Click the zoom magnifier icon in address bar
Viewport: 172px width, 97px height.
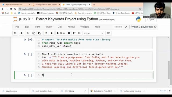click(140, 9)
